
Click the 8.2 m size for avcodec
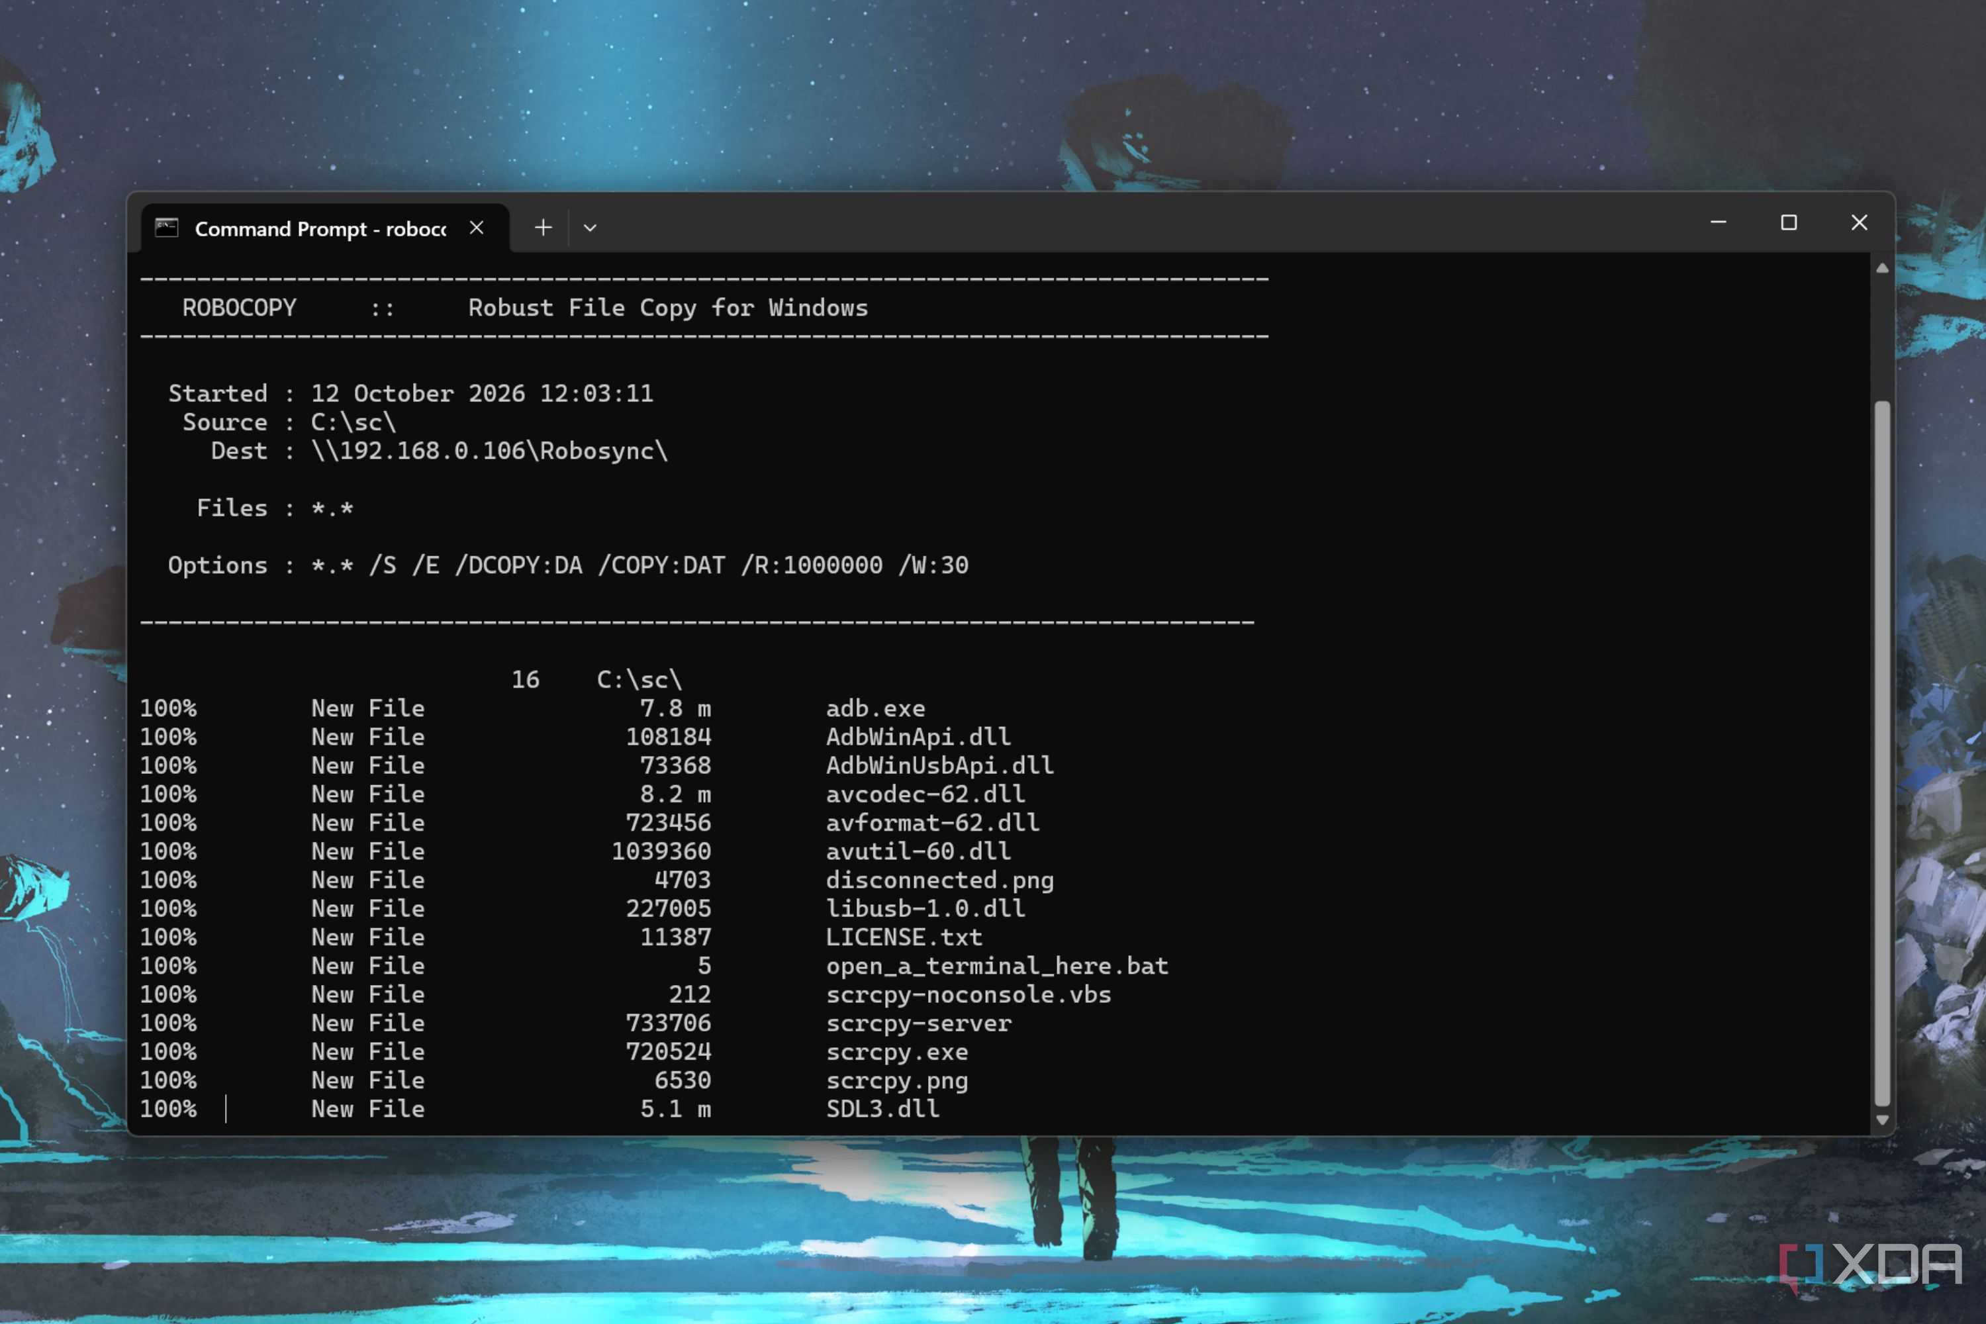(x=675, y=794)
